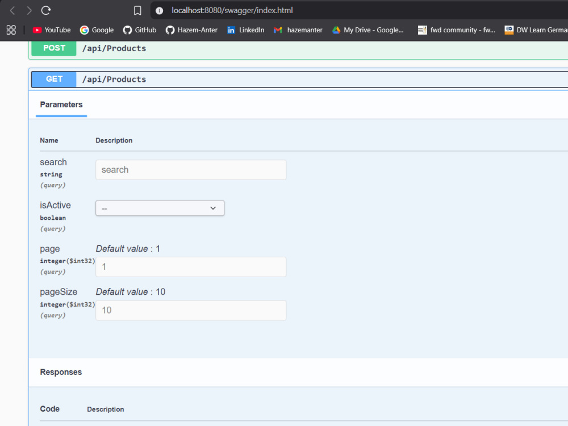This screenshot has height=426, width=568.
Task: View site info icon beside the URL
Action: (x=159, y=10)
